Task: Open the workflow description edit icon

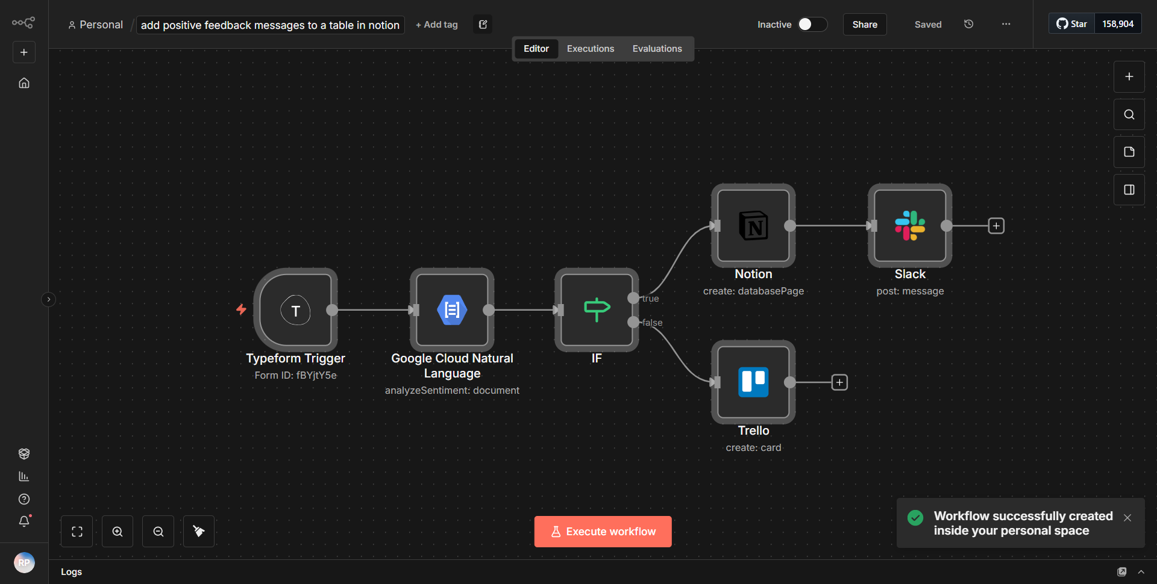Action: click(x=483, y=25)
